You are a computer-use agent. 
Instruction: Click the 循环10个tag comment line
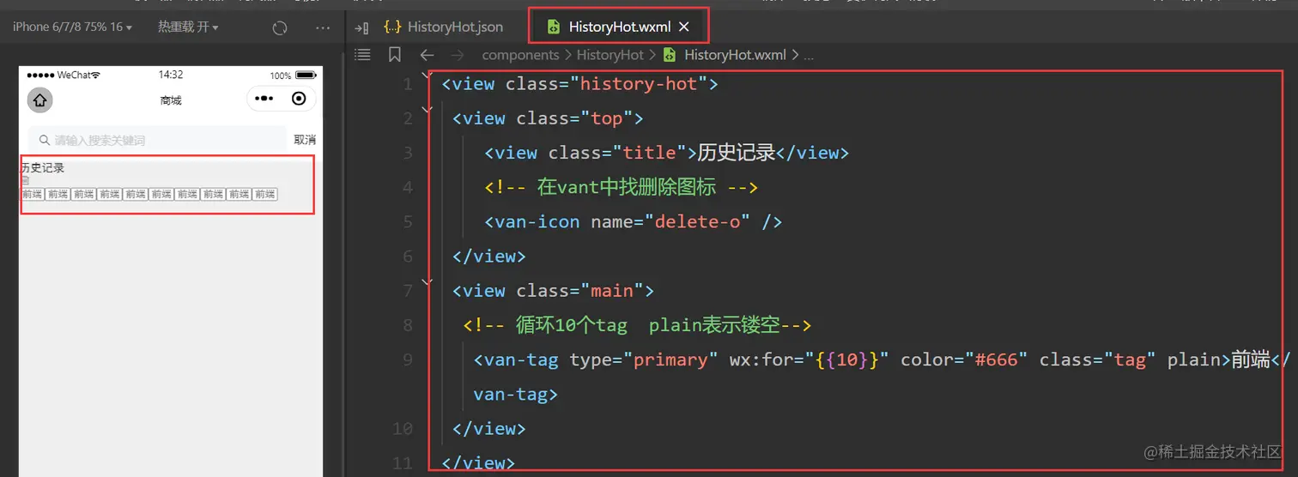(x=637, y=325)
